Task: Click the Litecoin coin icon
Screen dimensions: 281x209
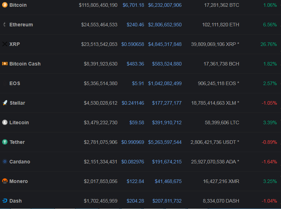Action: click(5, 122)
